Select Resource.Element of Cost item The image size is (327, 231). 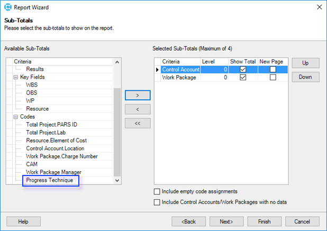(x=56, y=141)
